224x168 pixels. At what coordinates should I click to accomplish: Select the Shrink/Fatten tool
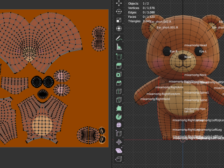pos(119,142)
